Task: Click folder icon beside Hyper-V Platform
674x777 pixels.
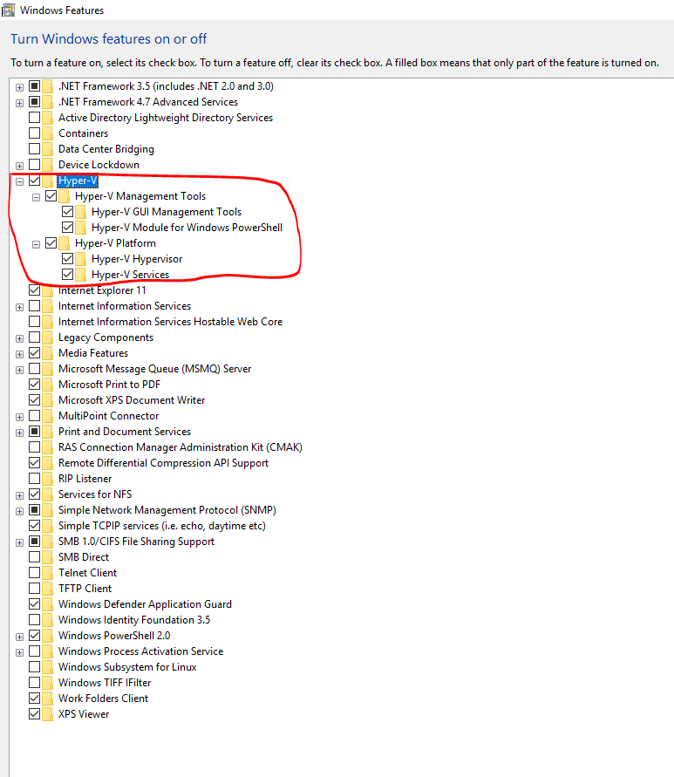Action: point(64,243)
